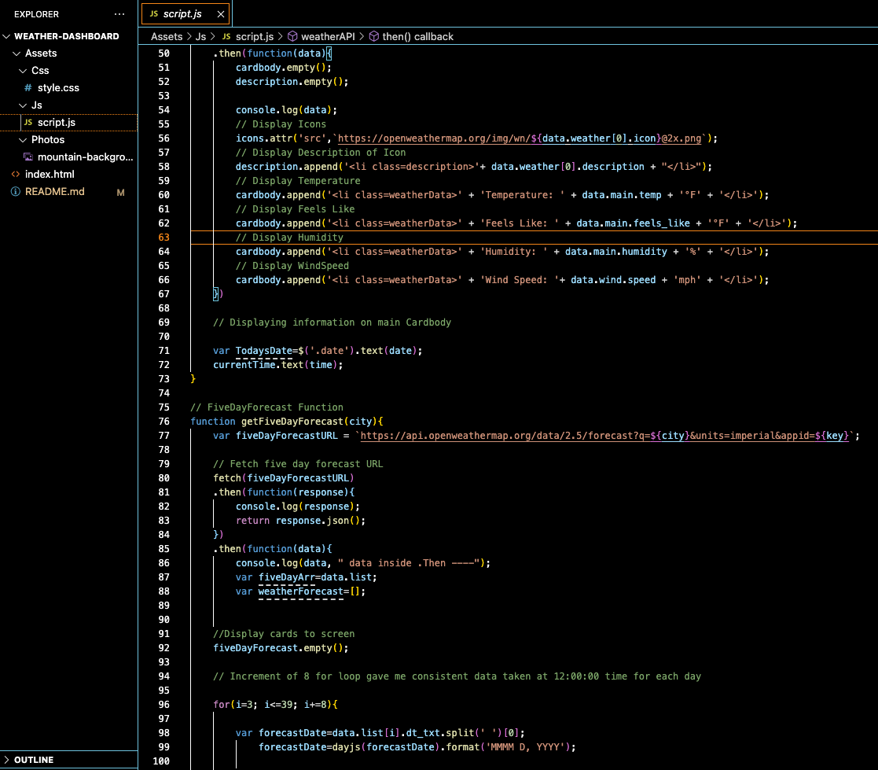Viewport: 878px width, 770px height.
Task: Select the Js breadcrumb segment
Action: point(200,36)
